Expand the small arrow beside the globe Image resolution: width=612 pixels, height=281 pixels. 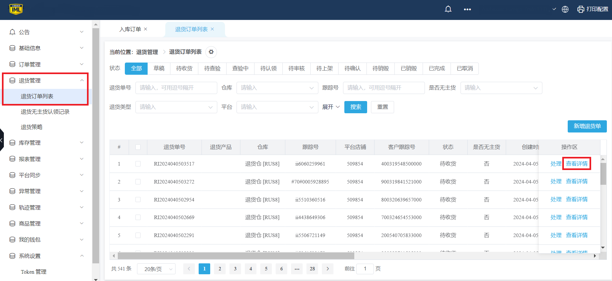[554, 9]
